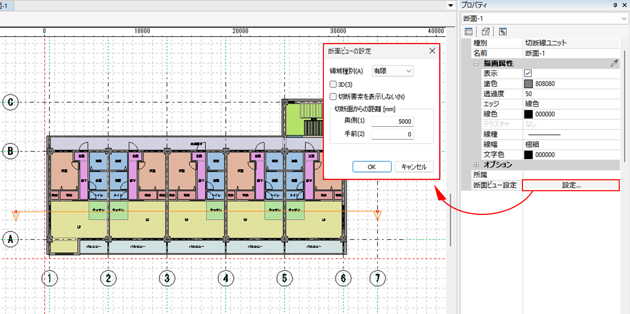Pin the プロパティ panel
The image size is (630, 314).
click(615, 5)
